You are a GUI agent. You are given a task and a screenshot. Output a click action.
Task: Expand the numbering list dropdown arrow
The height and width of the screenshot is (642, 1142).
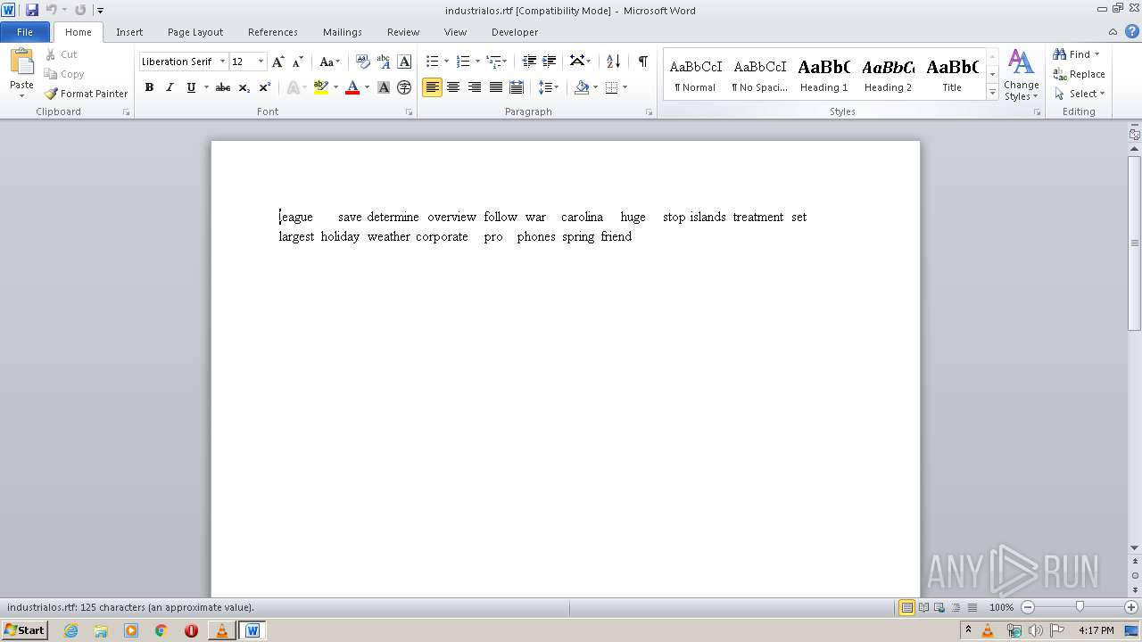(477, 62)
